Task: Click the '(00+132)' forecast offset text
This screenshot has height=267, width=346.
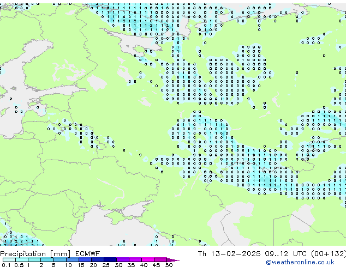Action: 329,254
